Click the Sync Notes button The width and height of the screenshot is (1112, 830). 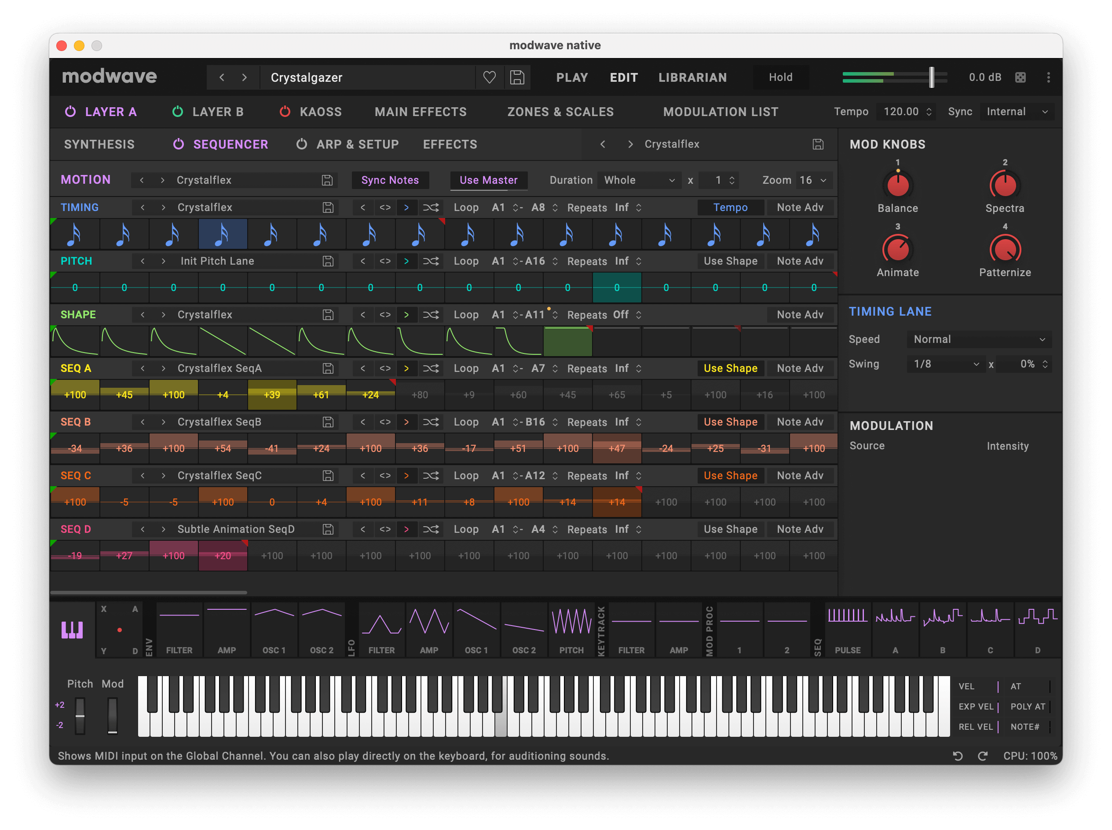tap(390, 180)
